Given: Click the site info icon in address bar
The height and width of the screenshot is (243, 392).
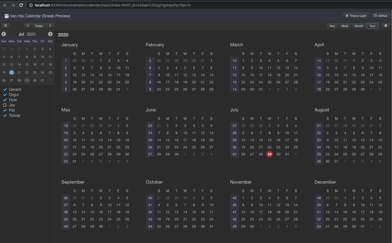Looking at the screenshot, I should coord(31,5).
